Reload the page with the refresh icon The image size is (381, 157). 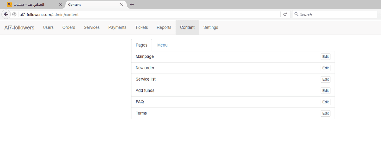pyautogui.click(x=285, y=14)
